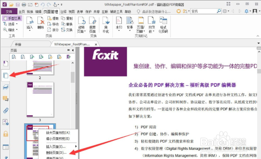Redo the last action
Screen dimensions: 261x159
coord(49,5)
